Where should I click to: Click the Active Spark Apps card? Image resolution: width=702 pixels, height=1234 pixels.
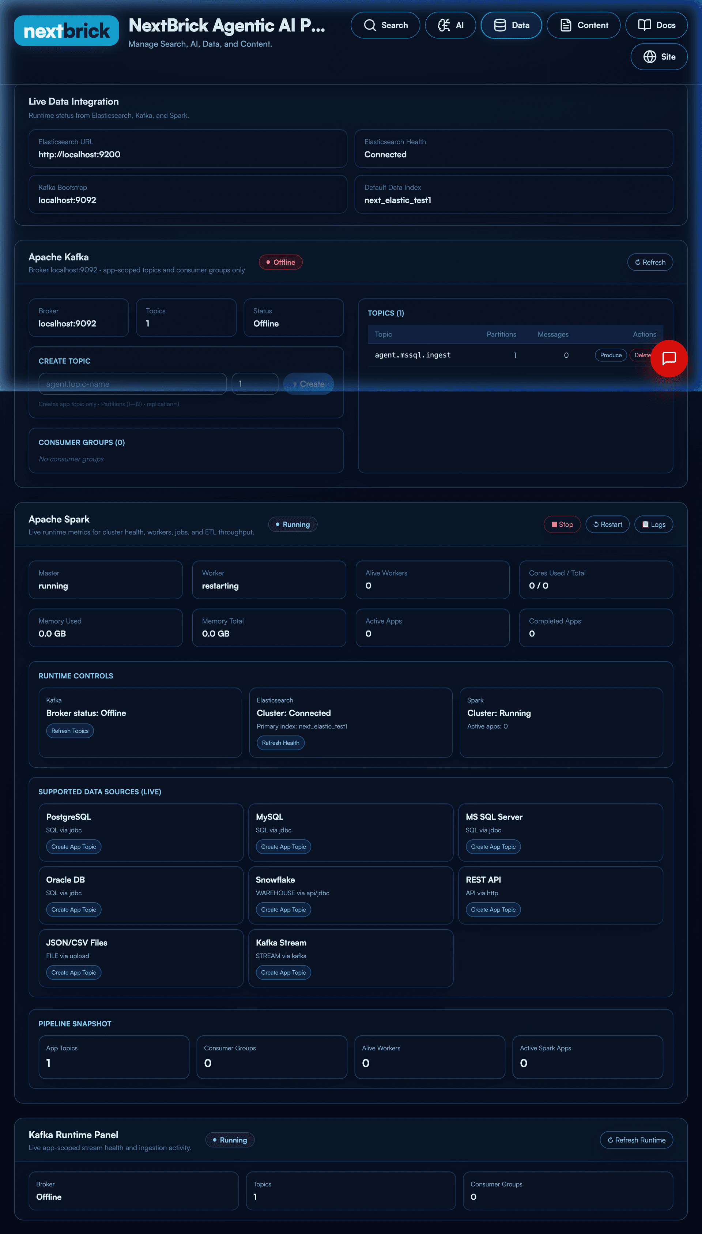click(588, 1057)
